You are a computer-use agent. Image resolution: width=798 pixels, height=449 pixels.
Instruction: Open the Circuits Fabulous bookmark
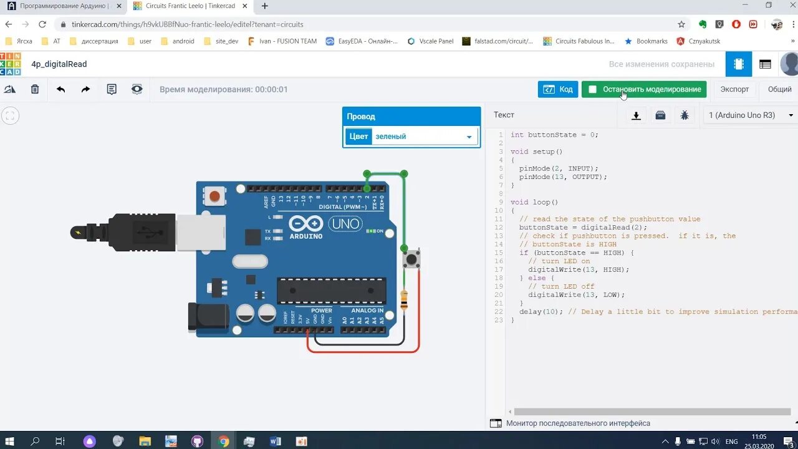pyautogui.click(x=579, y=41)
